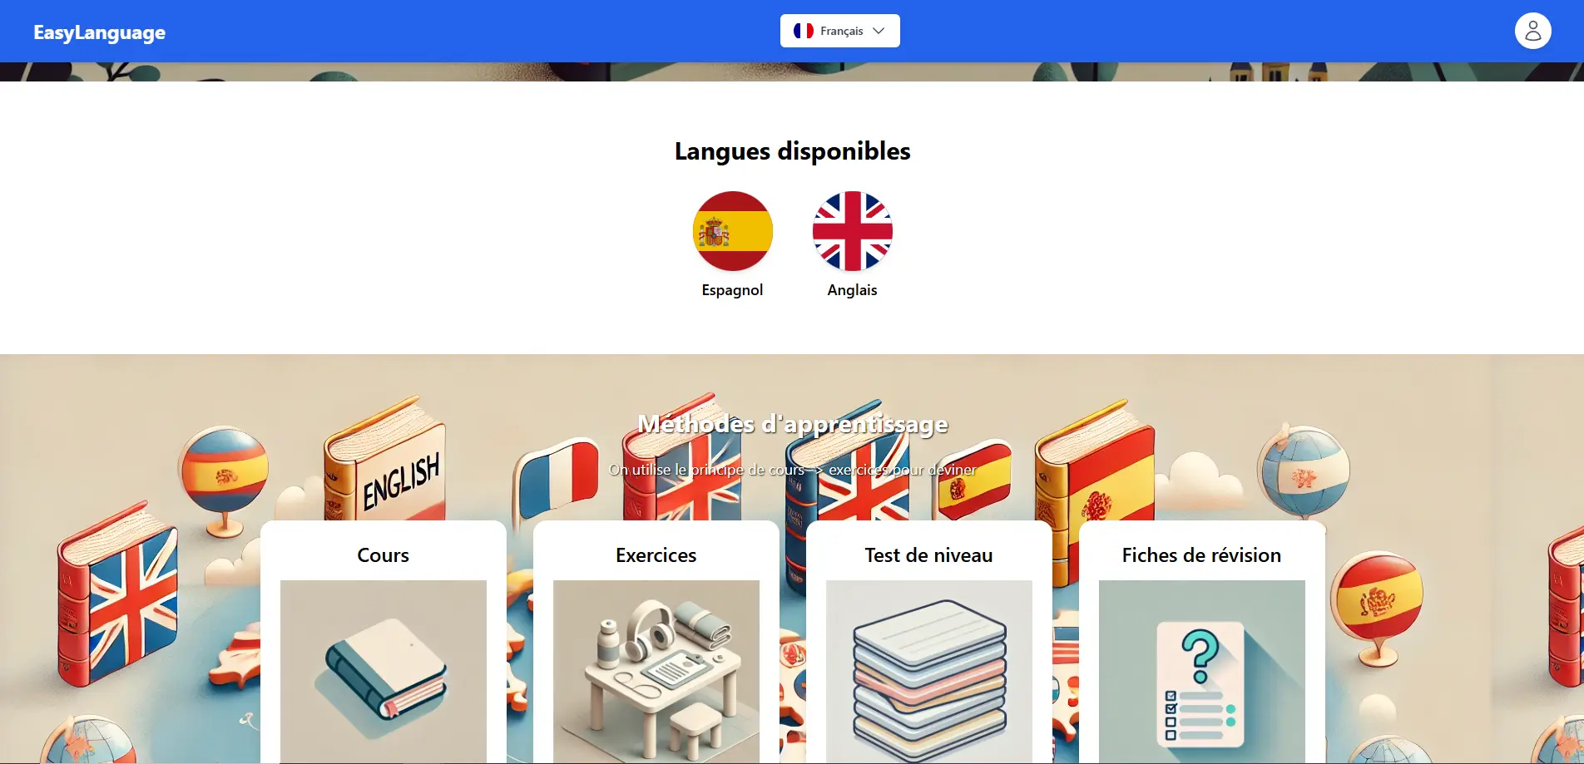Choose the Anglais label

pyautogui.click(x=852, y=290)
